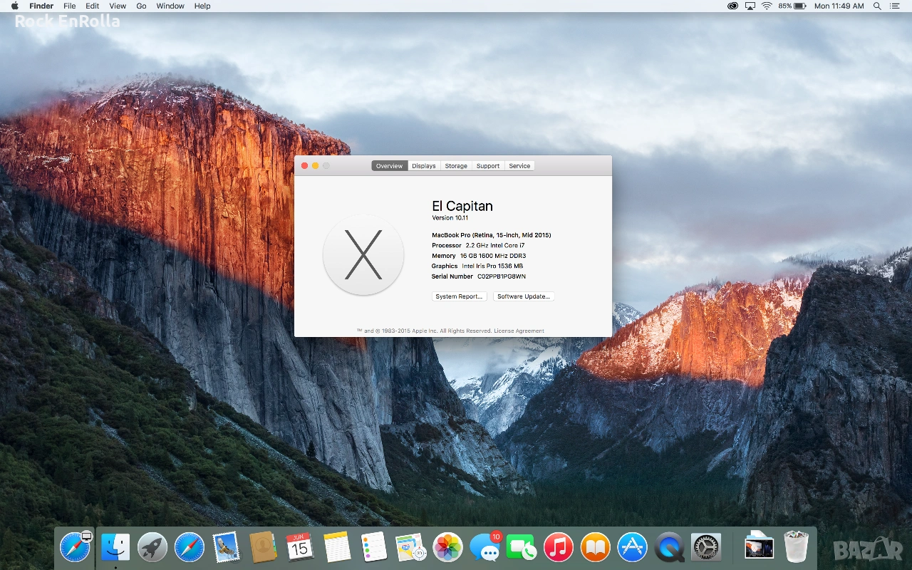Open Messages with 10 unread badge
The height and width of the screenshot is (570, 912).
485,547
